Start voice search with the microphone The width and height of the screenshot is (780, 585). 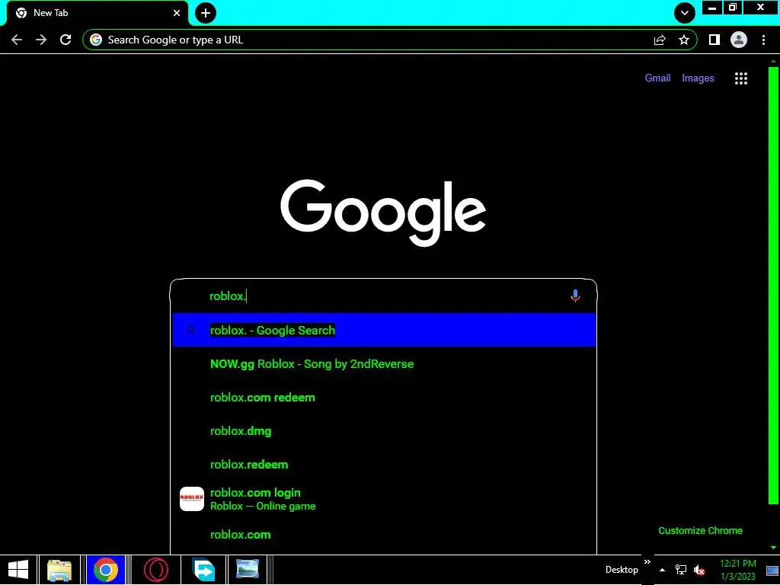(575, 296)
